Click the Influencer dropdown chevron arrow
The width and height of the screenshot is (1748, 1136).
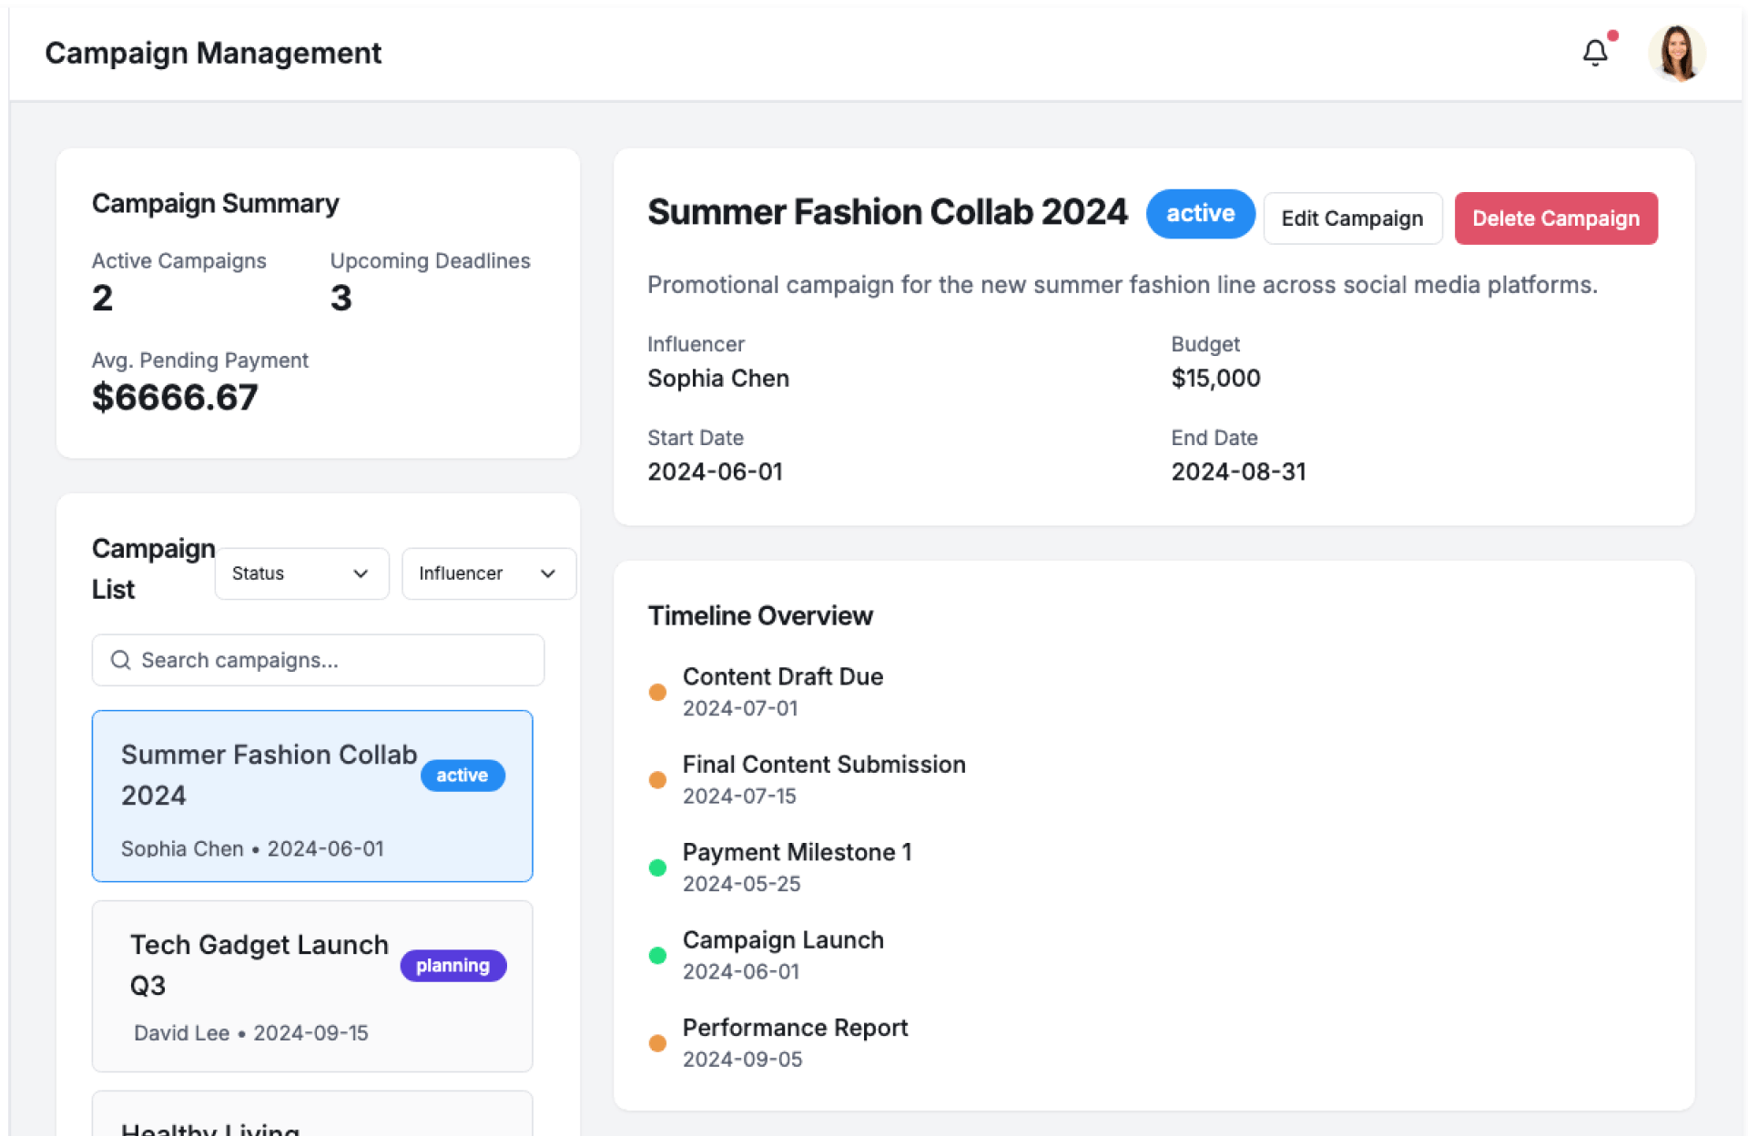tap(548, 573)
